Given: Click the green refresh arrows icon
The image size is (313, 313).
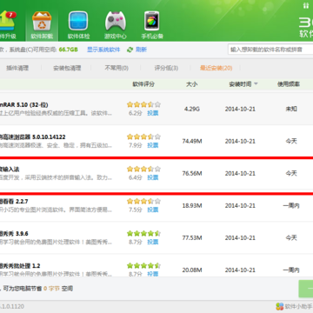Looking at the screenshot, I should 130,50.
